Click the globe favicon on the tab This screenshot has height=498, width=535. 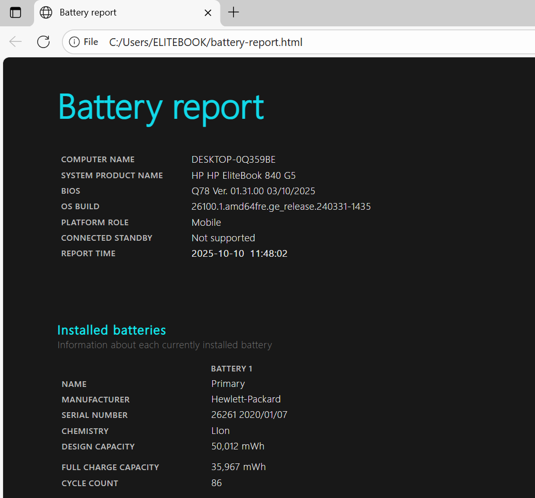(x=46, y=12)
